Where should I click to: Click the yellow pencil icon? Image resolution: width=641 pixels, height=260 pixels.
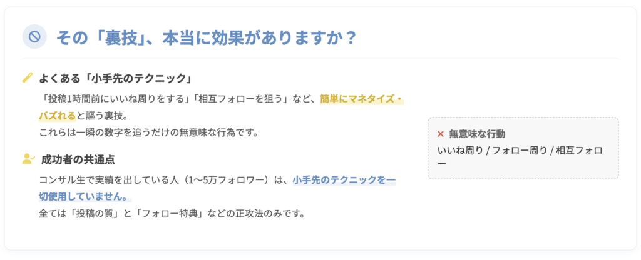(x=27, y=78)
